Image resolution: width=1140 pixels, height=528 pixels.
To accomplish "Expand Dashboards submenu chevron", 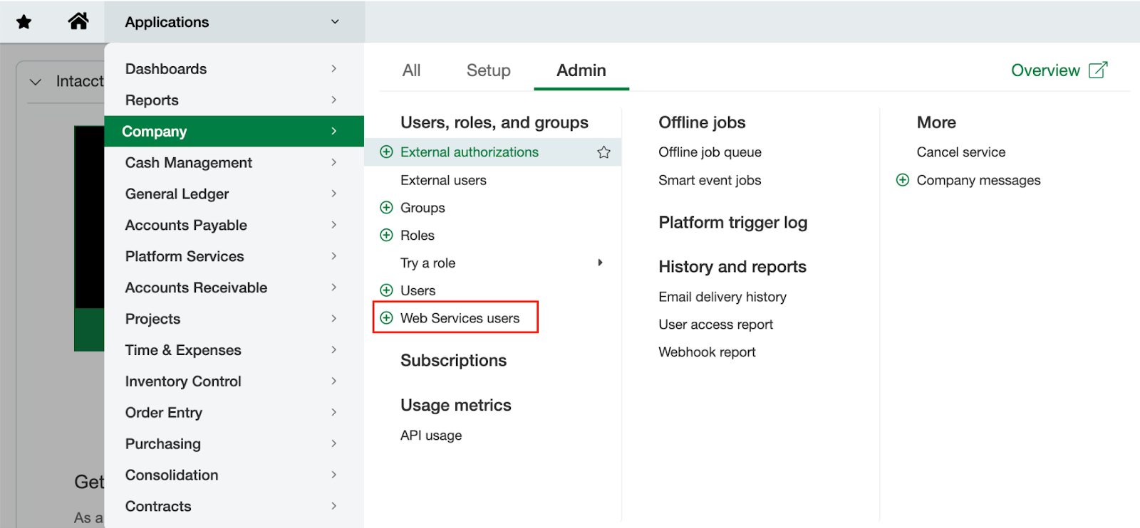I will [333, 68].
